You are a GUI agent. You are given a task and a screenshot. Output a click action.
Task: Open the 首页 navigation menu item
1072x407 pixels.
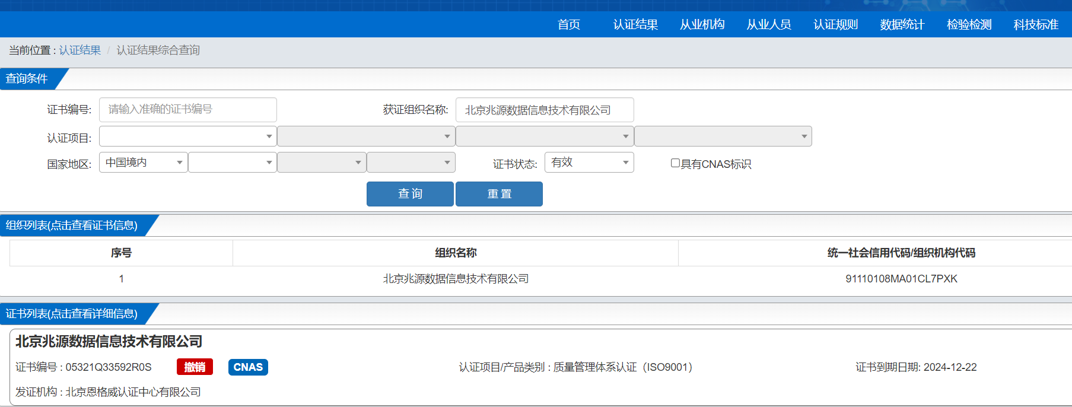coord(568,24)
